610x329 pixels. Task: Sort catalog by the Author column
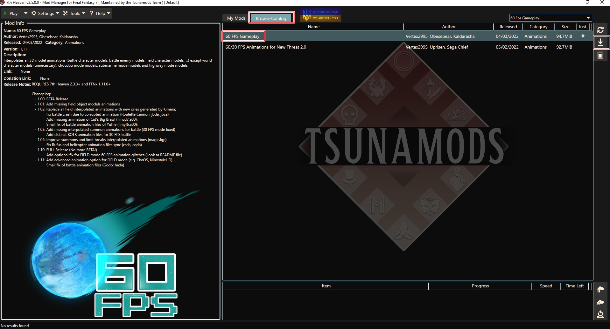coord(449,27)
